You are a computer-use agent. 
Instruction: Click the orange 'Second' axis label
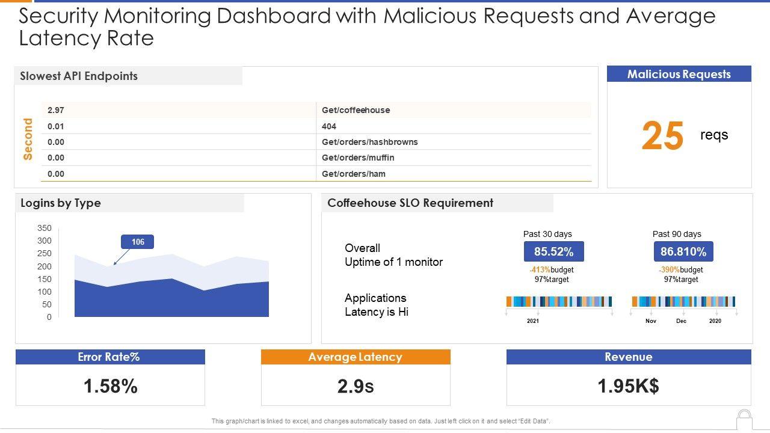tap(28, 139)
